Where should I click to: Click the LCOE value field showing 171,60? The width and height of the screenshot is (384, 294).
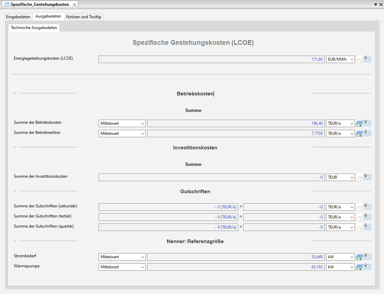click(212, 59)
